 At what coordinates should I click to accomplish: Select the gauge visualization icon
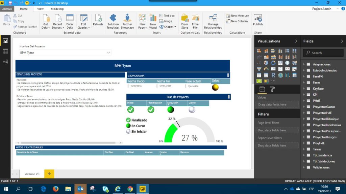[x=266, y=69]
